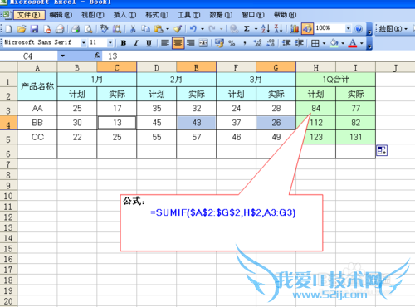Sort descending with Z-A icon

[x=278, y=28]
